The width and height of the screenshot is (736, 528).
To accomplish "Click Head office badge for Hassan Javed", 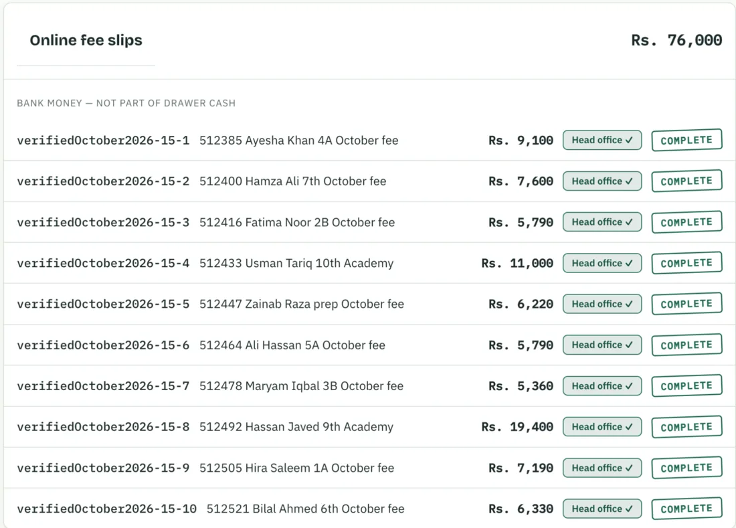I will (602, 427).
